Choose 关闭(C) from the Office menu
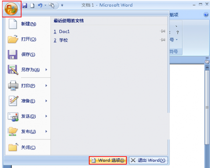Image resolution: width=210 pixels, height=168 pixels. tap(28, 147)
